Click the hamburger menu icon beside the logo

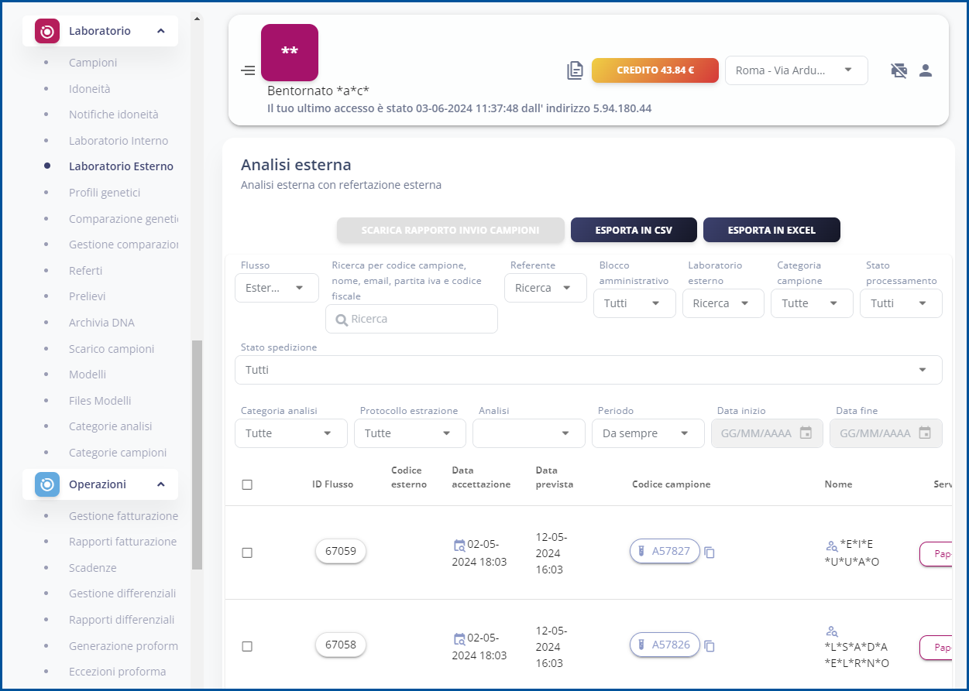[248, 71]
